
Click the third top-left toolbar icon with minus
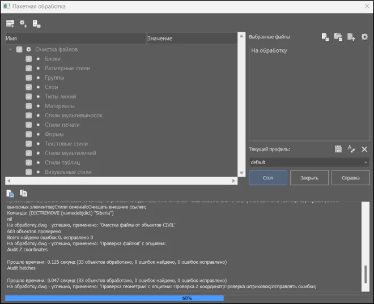[x=36, y=23]
